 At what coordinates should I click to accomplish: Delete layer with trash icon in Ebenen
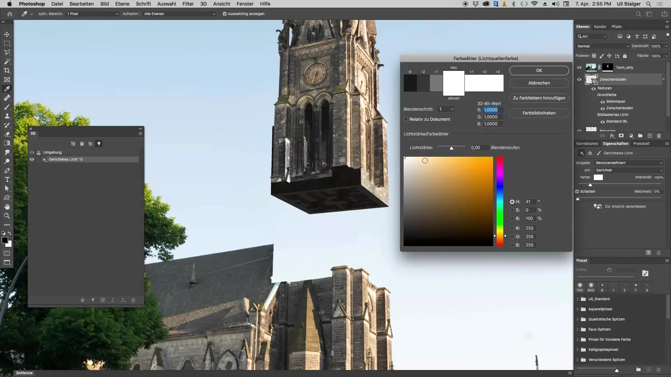tap(659, 136)
